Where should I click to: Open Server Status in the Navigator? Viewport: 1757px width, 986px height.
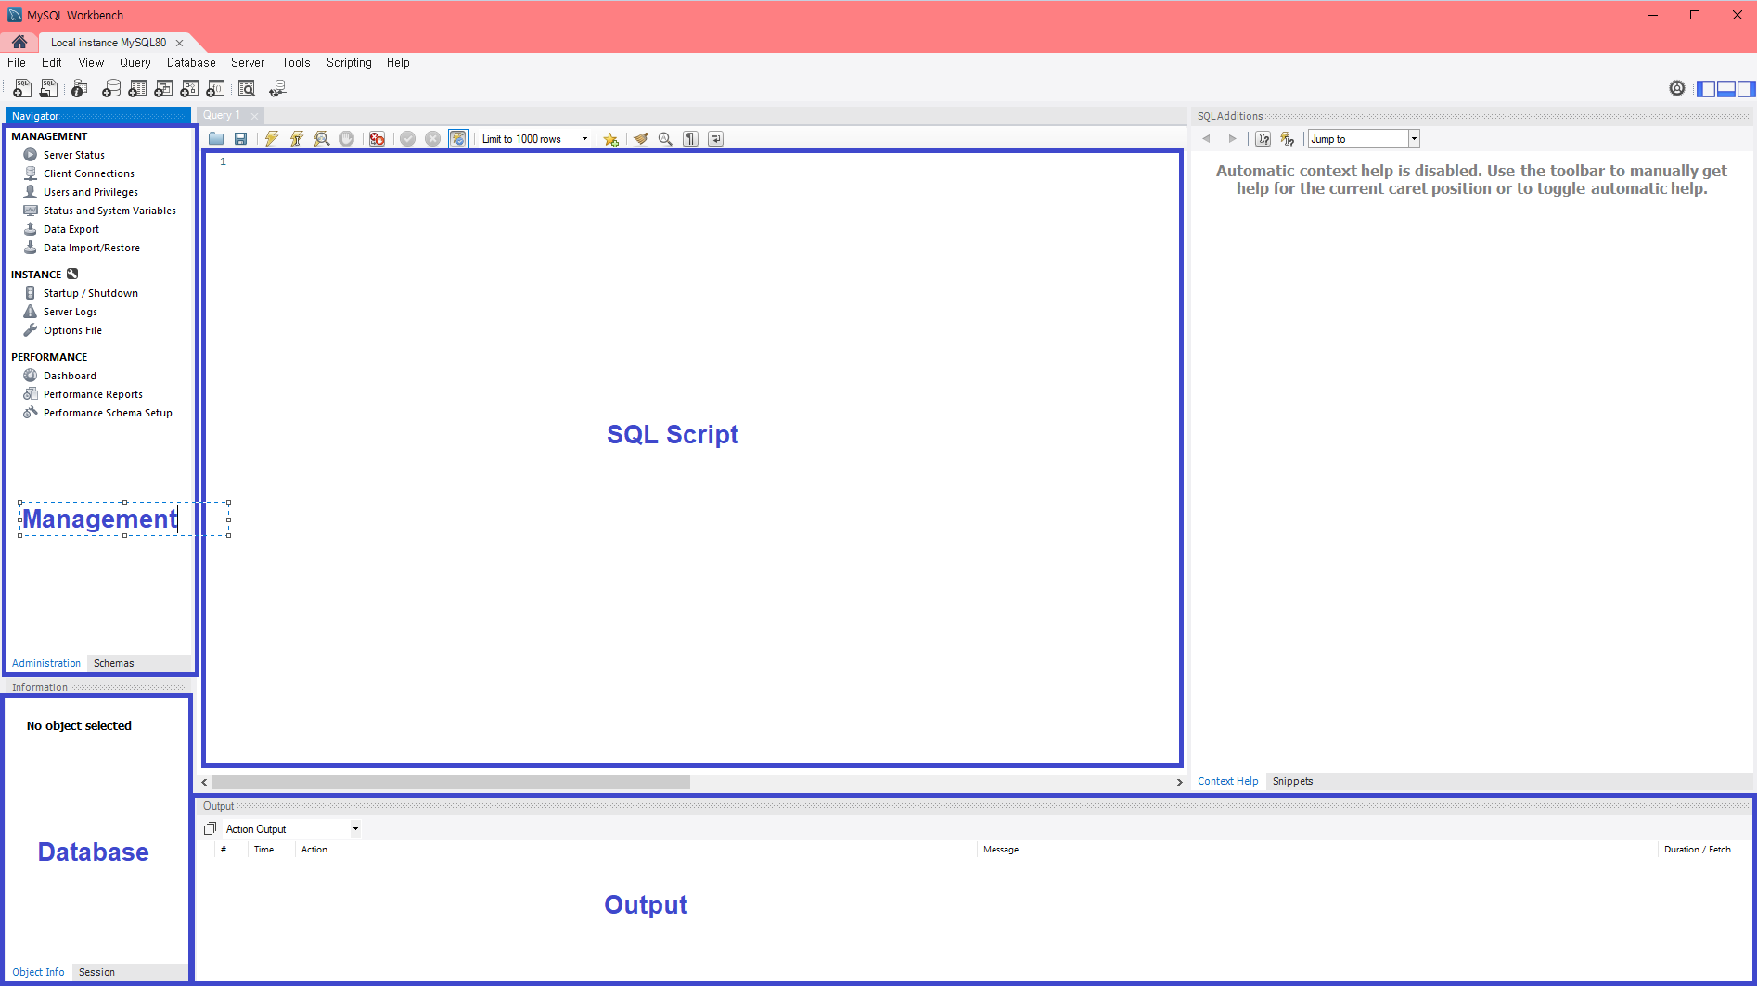(72, 154)
